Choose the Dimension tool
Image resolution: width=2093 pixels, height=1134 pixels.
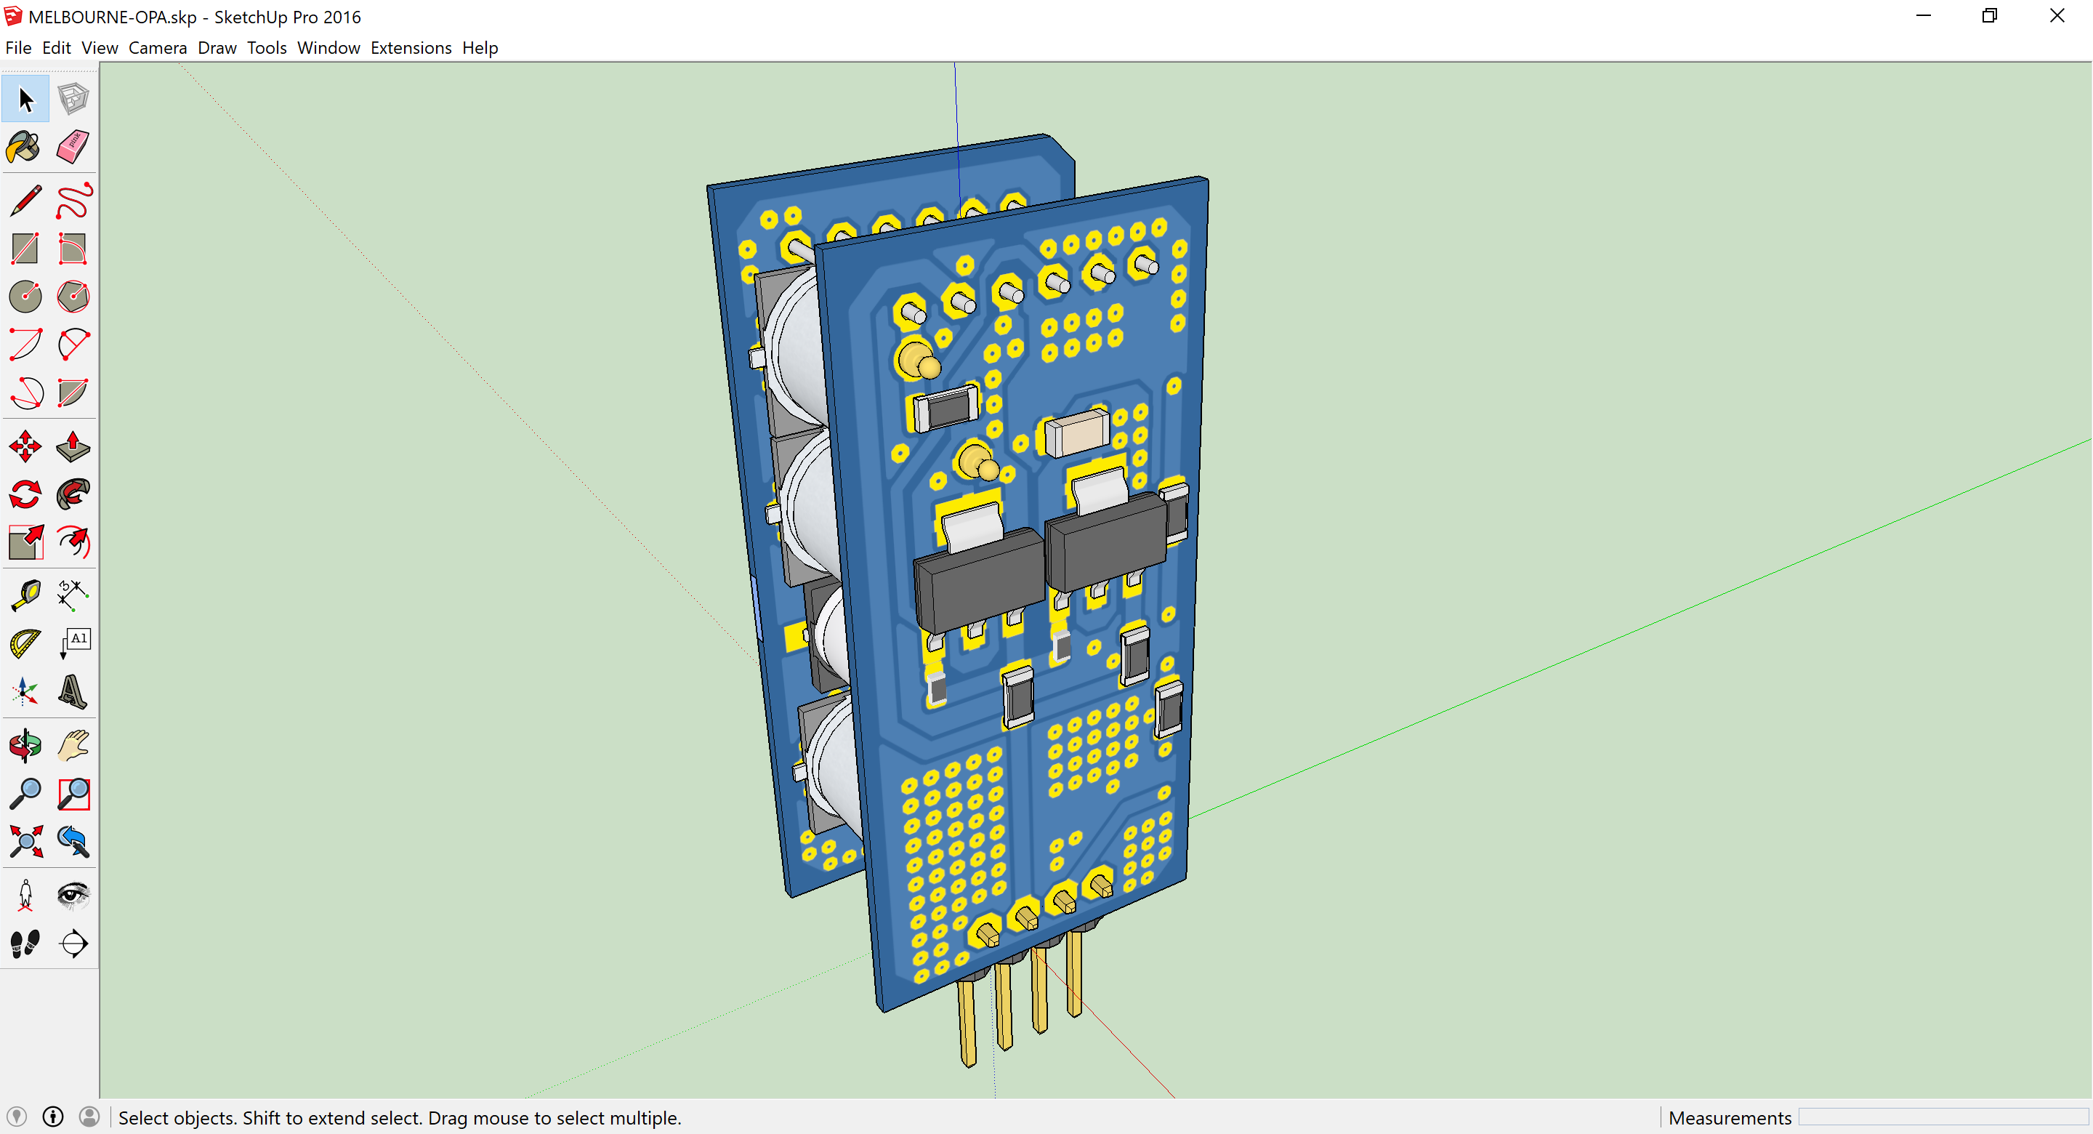click(x=73, y=596)
